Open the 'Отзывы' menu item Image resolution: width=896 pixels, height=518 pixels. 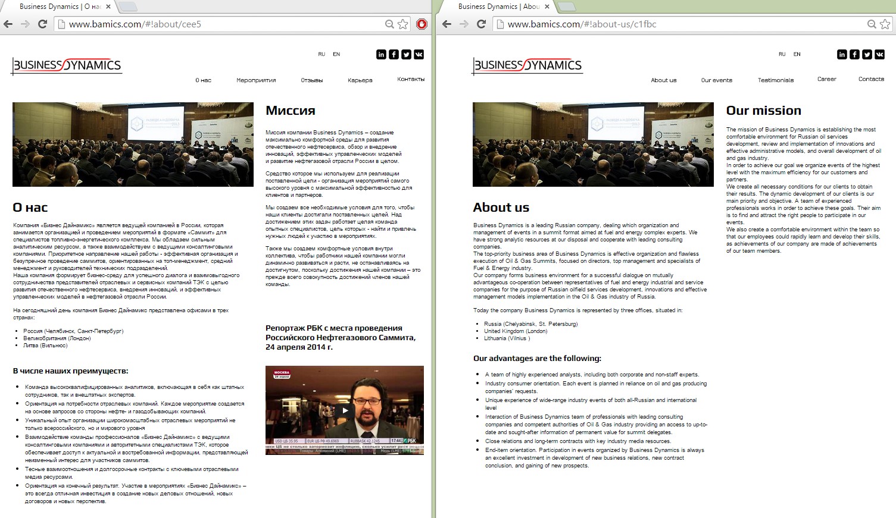click(312, 80)
